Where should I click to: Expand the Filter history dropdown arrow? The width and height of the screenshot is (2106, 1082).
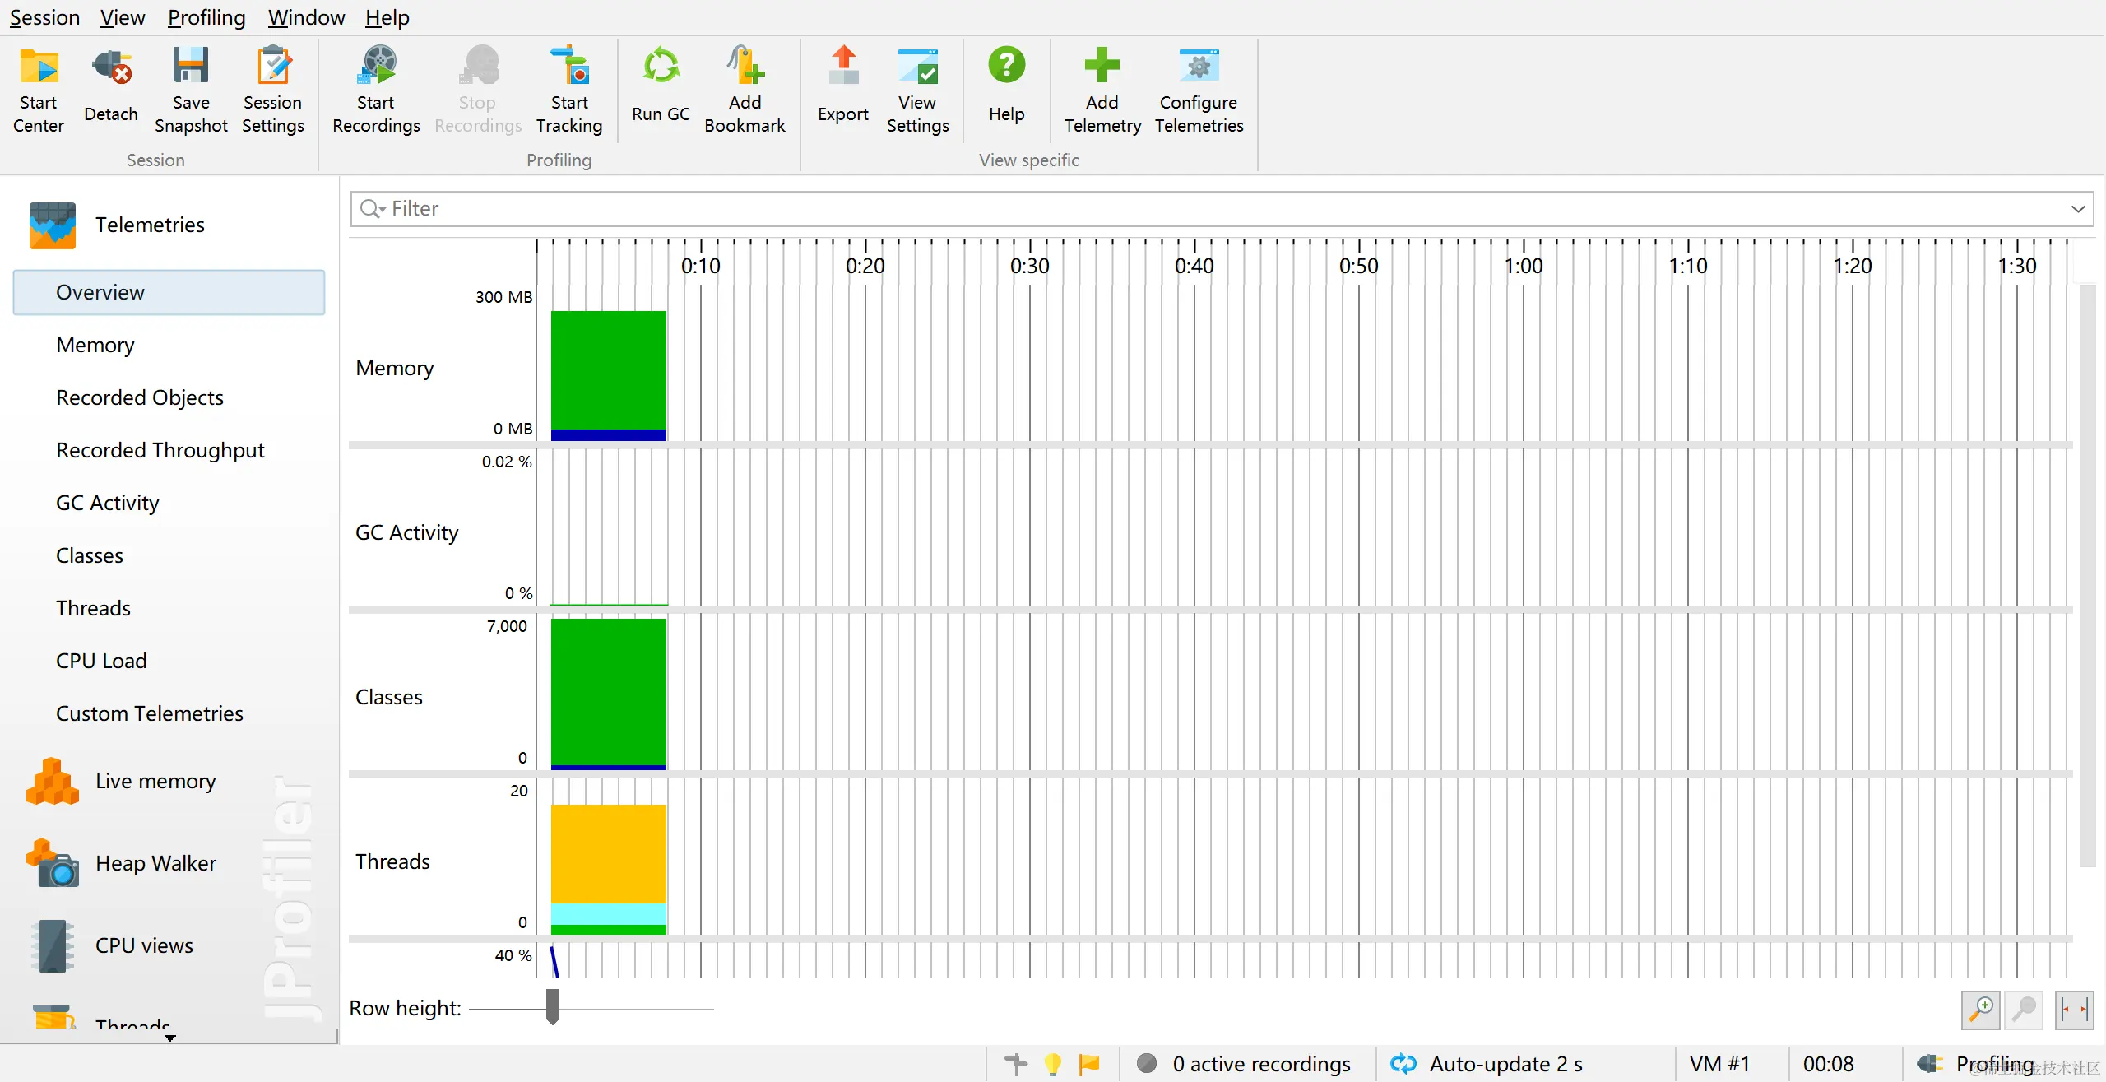point(2078,209)
